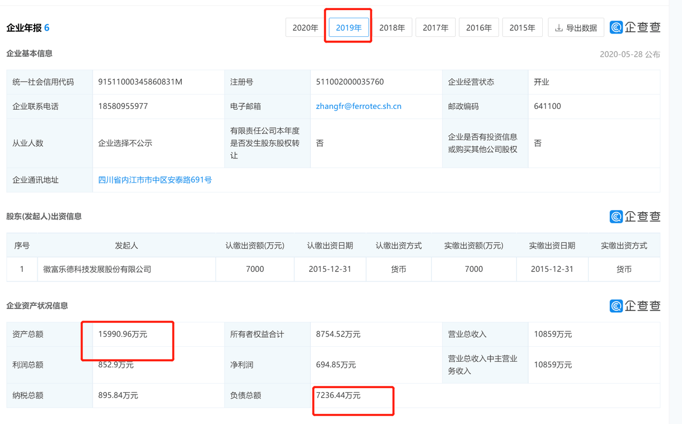
Task: Select phone number 18580955977
Action: 123,106
